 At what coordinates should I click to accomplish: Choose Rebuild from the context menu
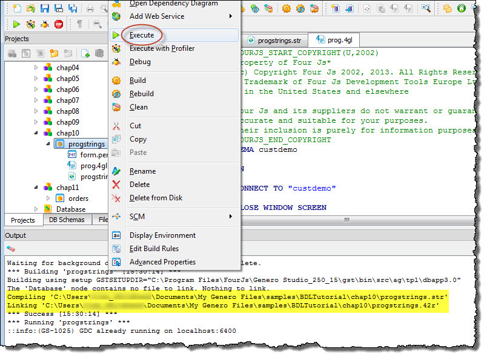coord(141,93)
